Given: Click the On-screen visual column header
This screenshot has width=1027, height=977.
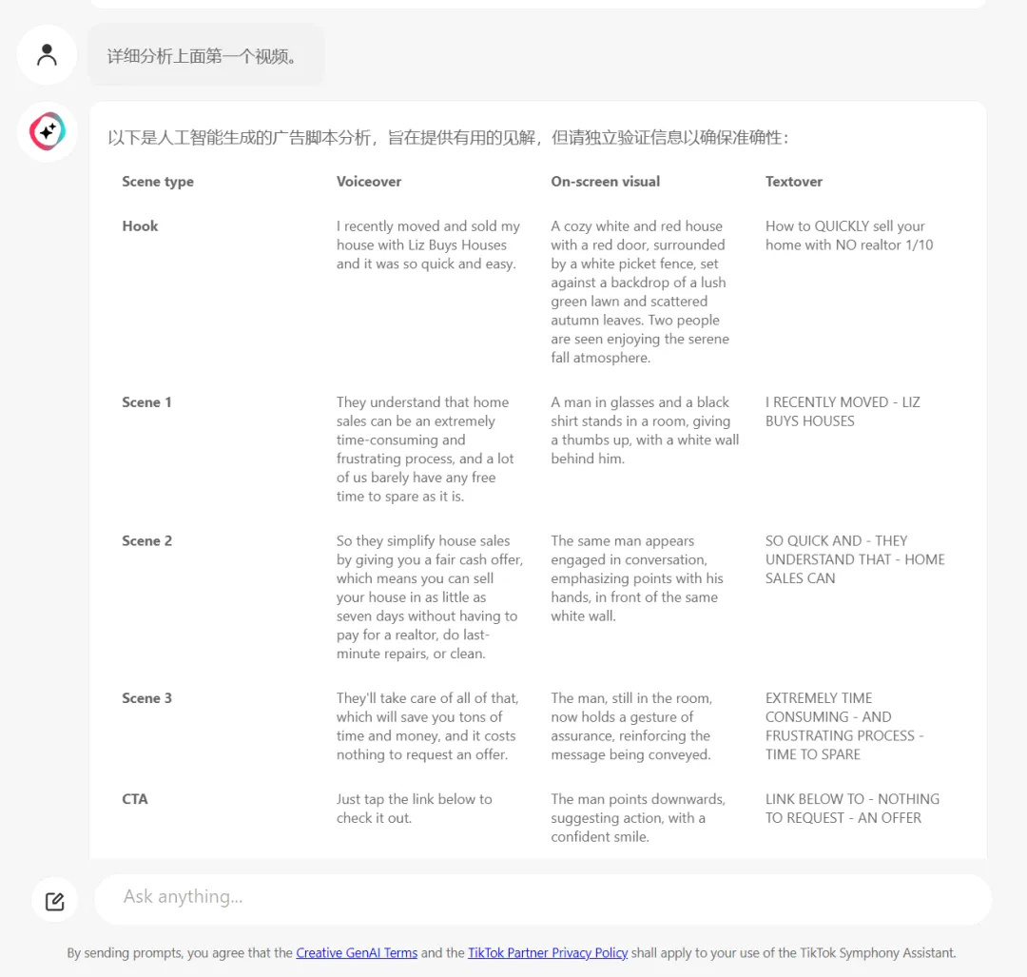Looking at the screenshot, I should pos(605,182).
